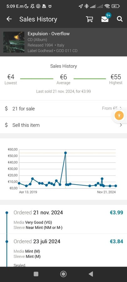
Task: Tap the dollar icon beside '21 for sale'
Action: [6, 109]
